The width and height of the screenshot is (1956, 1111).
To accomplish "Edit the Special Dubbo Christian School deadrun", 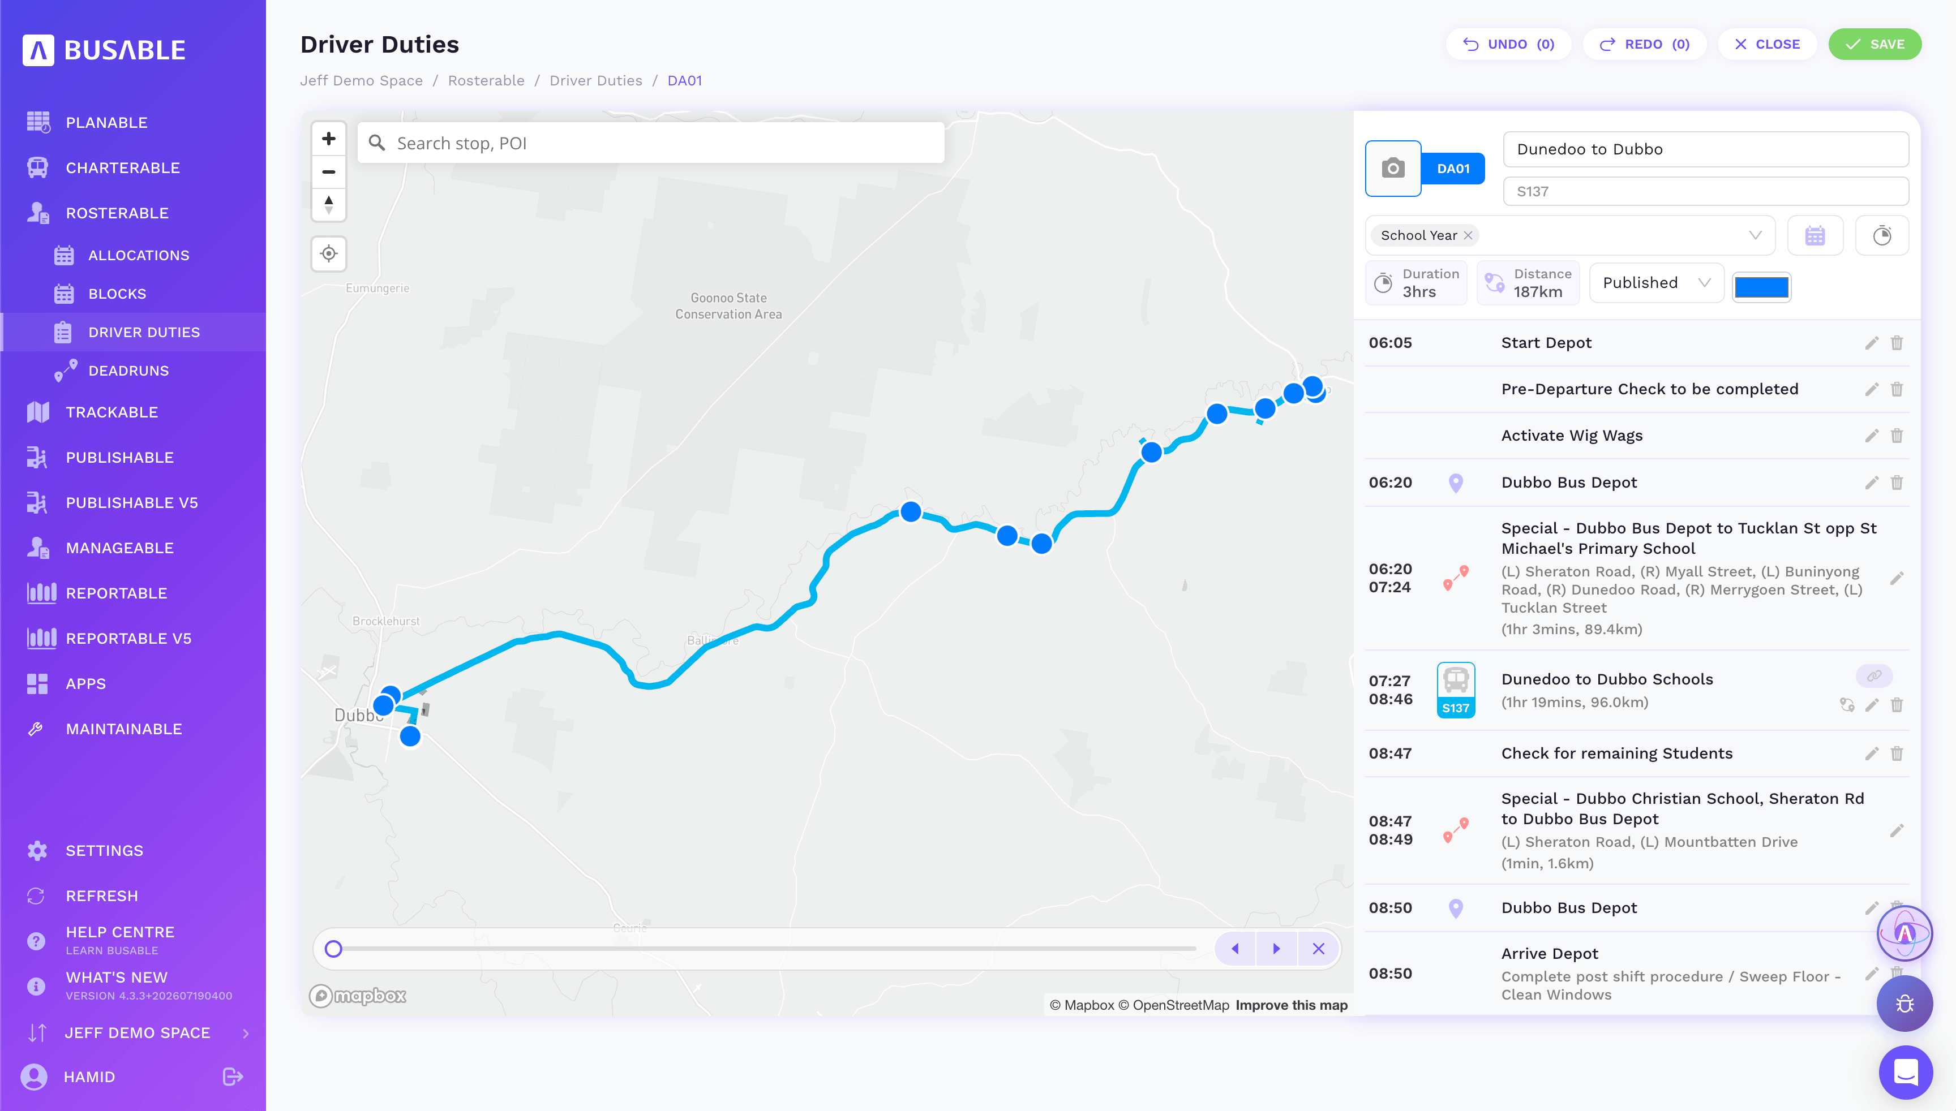I will tap(1897, 830).
